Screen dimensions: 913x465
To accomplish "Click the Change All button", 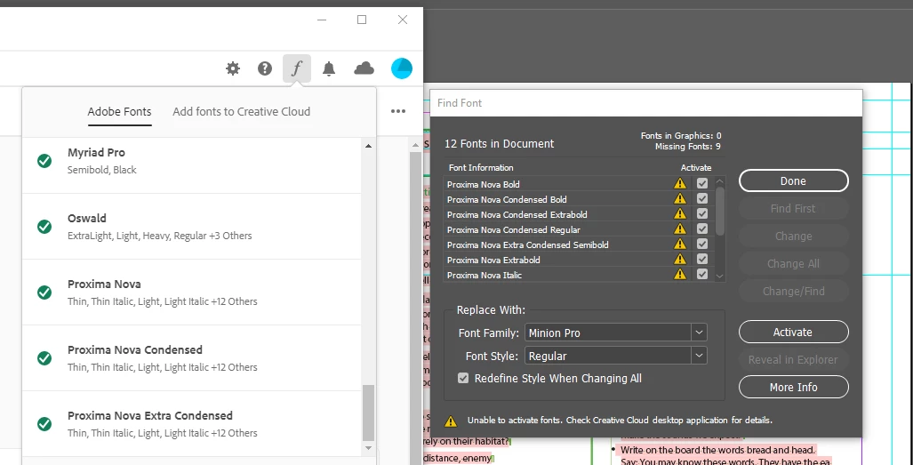I will click(x=794, y=264).
